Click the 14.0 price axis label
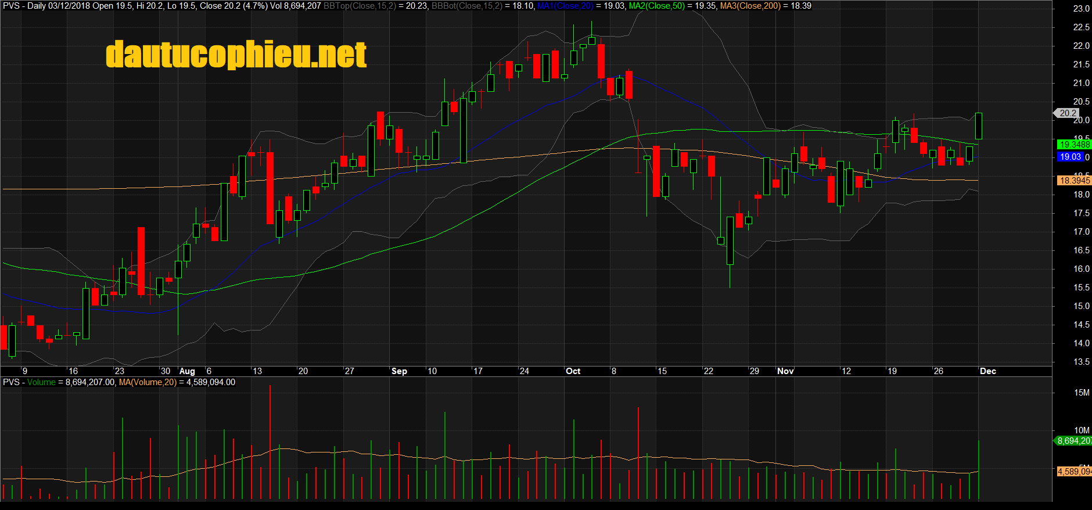This screenshot has height=510, width=1092. click(1081, 343)
